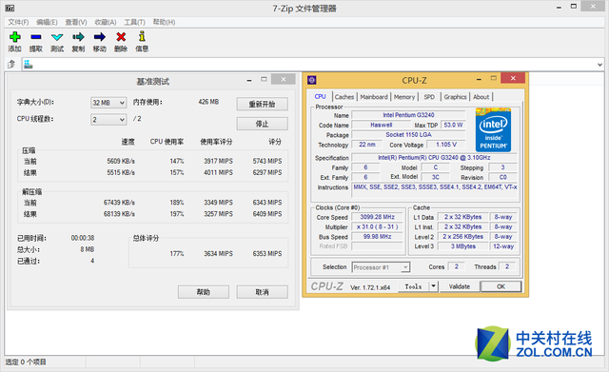This screenshot has width=609, height=372.
Task: Switch to the Graphics tab in CPU-Z
Action: [x=455, y=97]
